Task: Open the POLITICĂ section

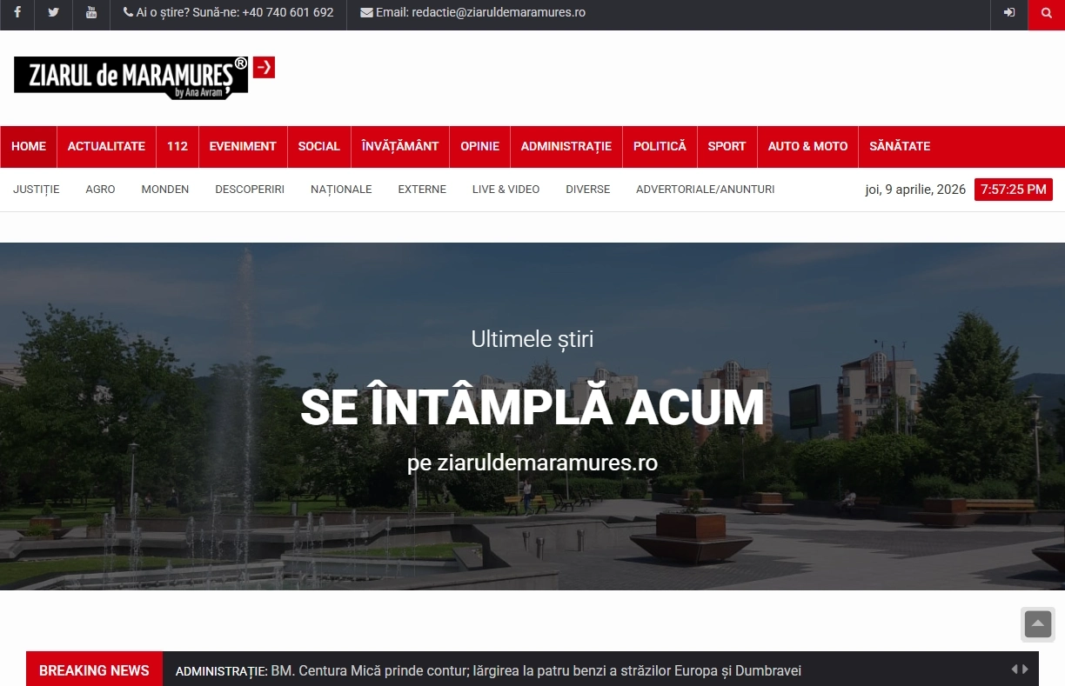Action: (660, 146)
